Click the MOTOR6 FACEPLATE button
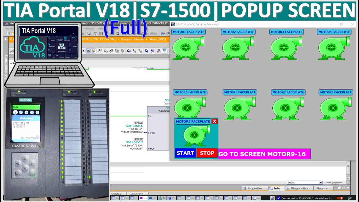The image size is (359, 202). click(x=240, y=92)
